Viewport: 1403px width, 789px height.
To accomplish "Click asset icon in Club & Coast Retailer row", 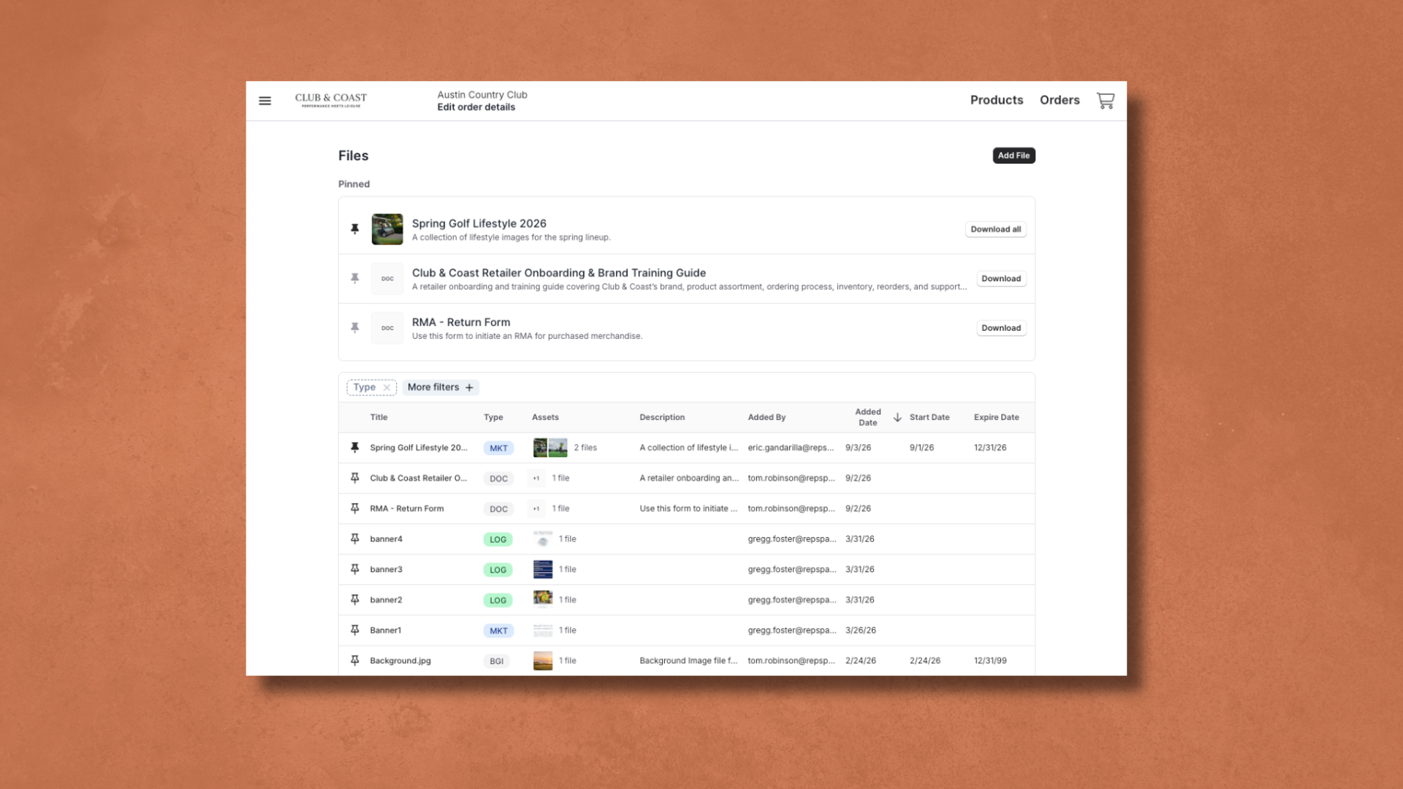I will click(x=536, y=479).
